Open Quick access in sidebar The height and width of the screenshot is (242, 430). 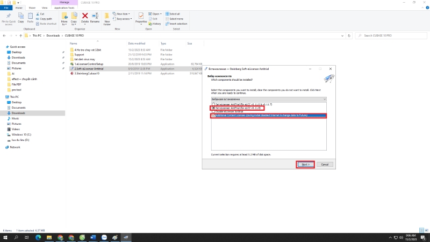17,47
